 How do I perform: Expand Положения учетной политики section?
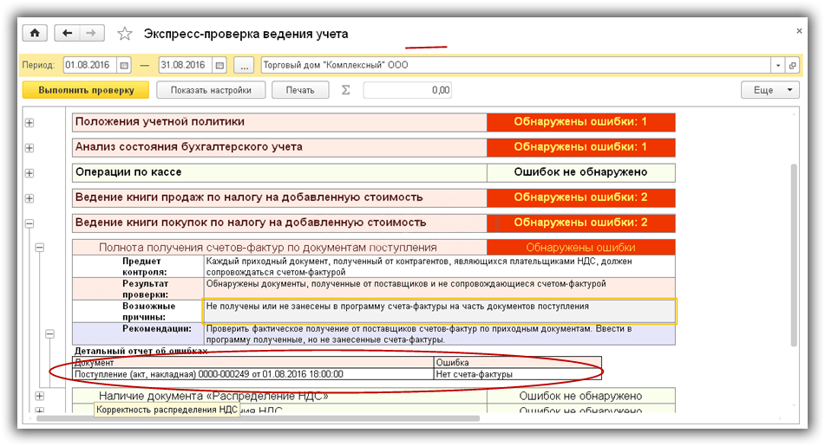point(29,122)
